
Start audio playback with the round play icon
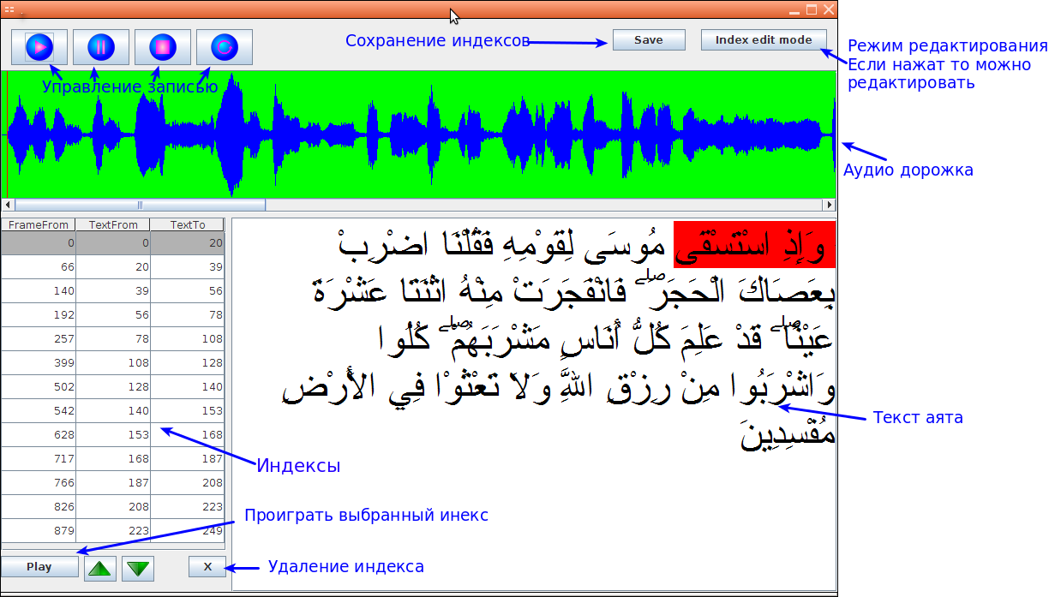click(39, 47)
